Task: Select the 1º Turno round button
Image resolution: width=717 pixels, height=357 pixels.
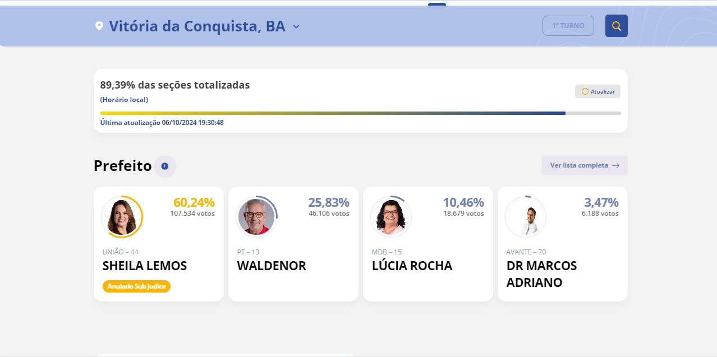Action: tap(568, 26)
